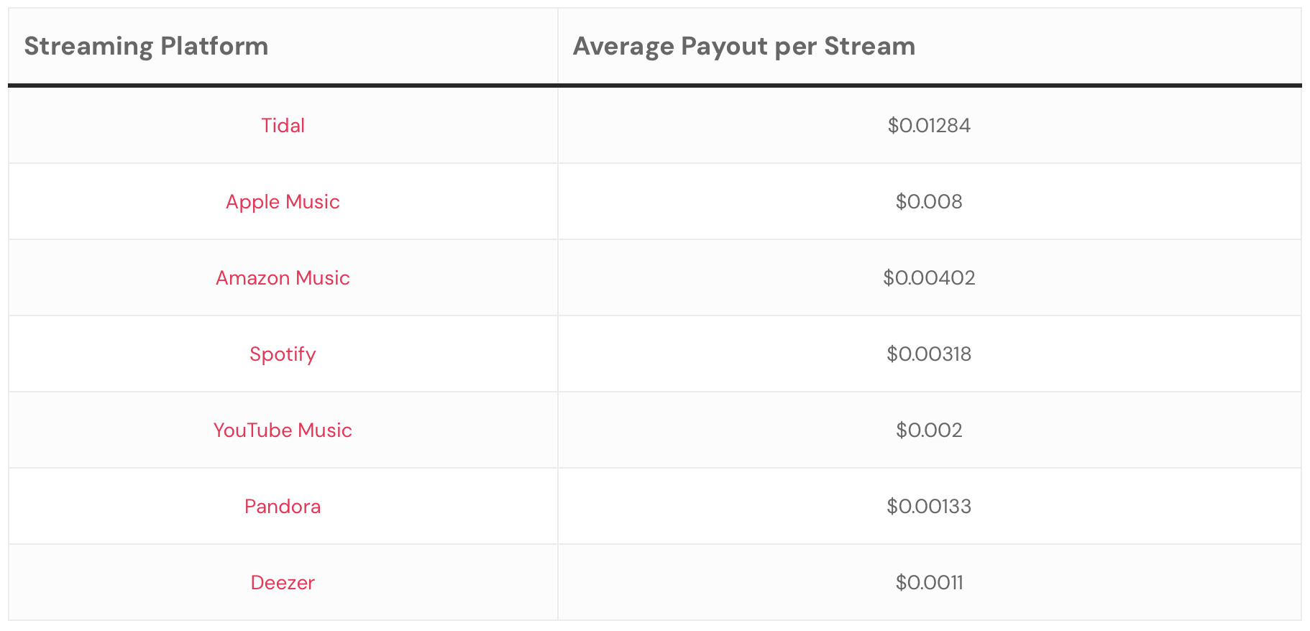Select the $0.00318 payout value
Image resolution: width=1310 pixels, height=631 pixels.
[x=929, y=354]
